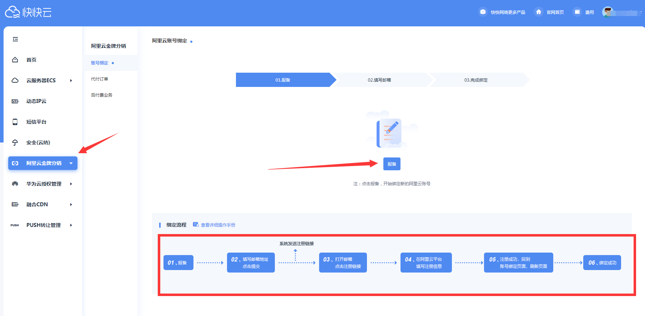Click the cloud icon for 云服务器ECS
Screen dimensions: 645x316
(x=15, y=81)
